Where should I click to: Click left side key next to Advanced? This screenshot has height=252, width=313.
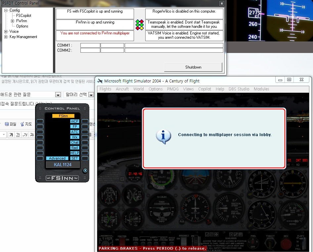[40, 158]
